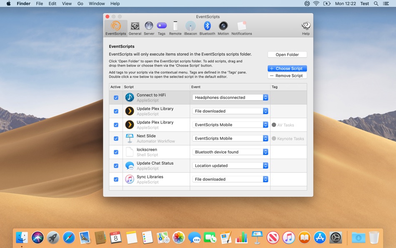Viewport: 396px width, 248px height.
Task: Click the Server toolbar icon
Action: [149, 28]
